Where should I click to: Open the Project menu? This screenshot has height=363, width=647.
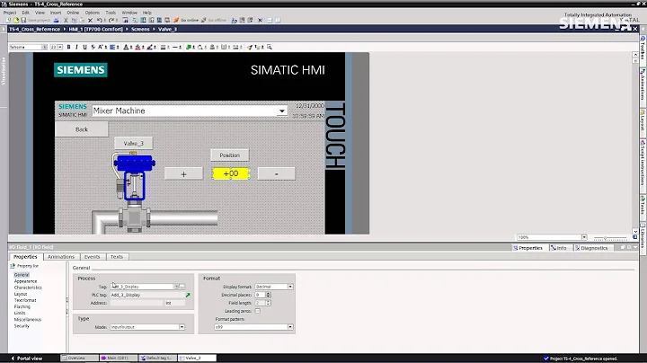coord(10,13)
